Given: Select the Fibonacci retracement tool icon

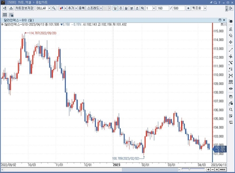Looking at the screenshot, I should [231, 70].
